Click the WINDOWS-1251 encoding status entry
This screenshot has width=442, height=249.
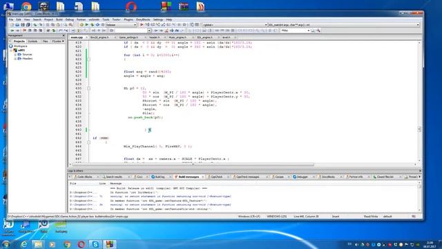pos(277,216)
